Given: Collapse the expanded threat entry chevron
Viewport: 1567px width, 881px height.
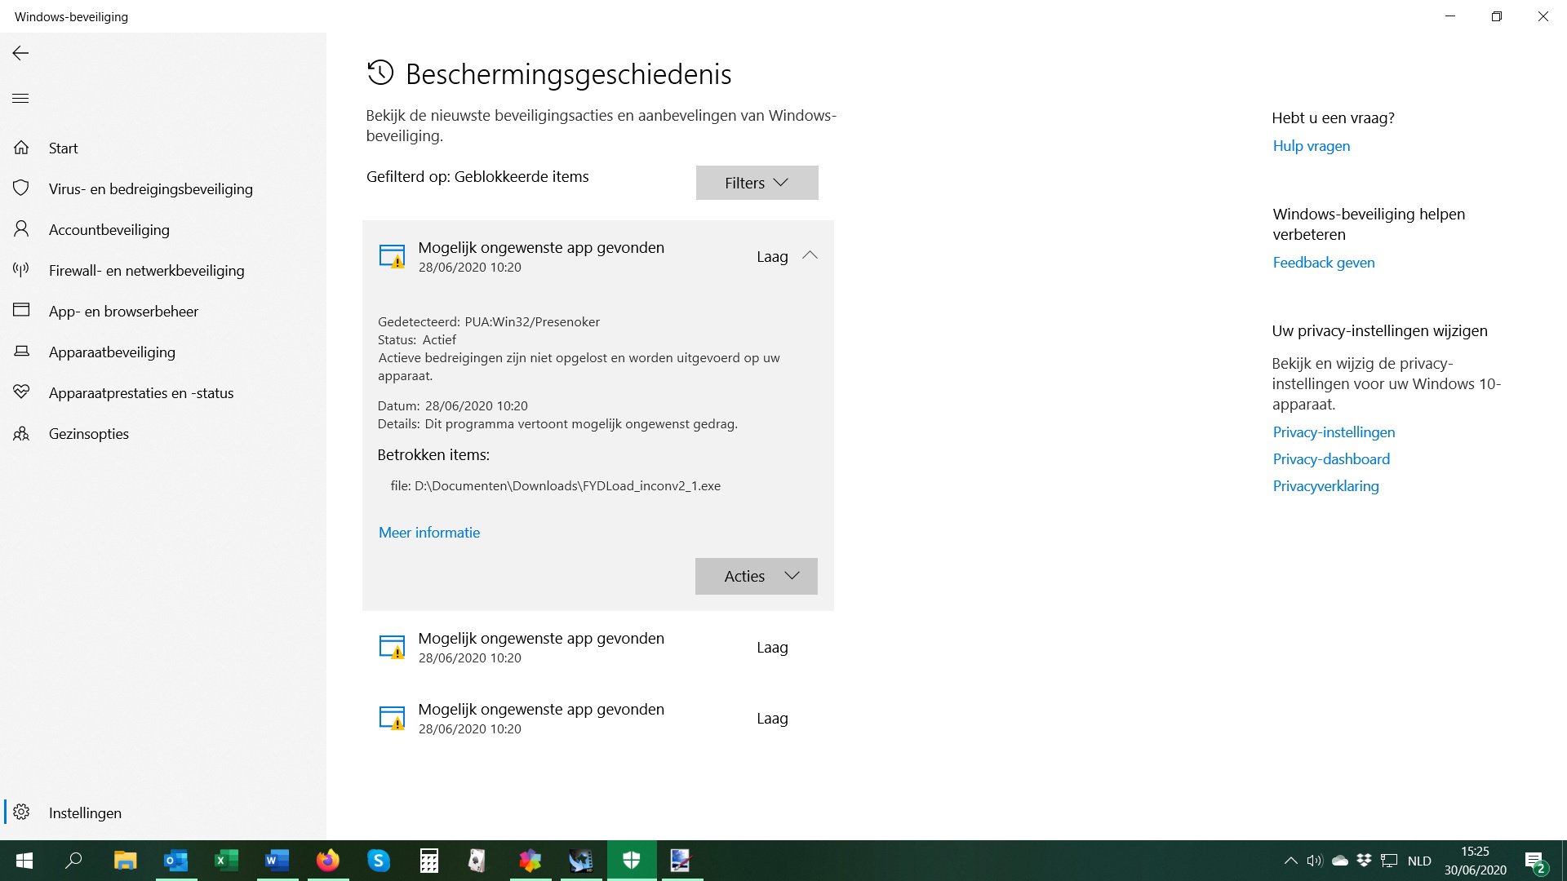Looking at the screenshot, I should [x=810, y=255].
